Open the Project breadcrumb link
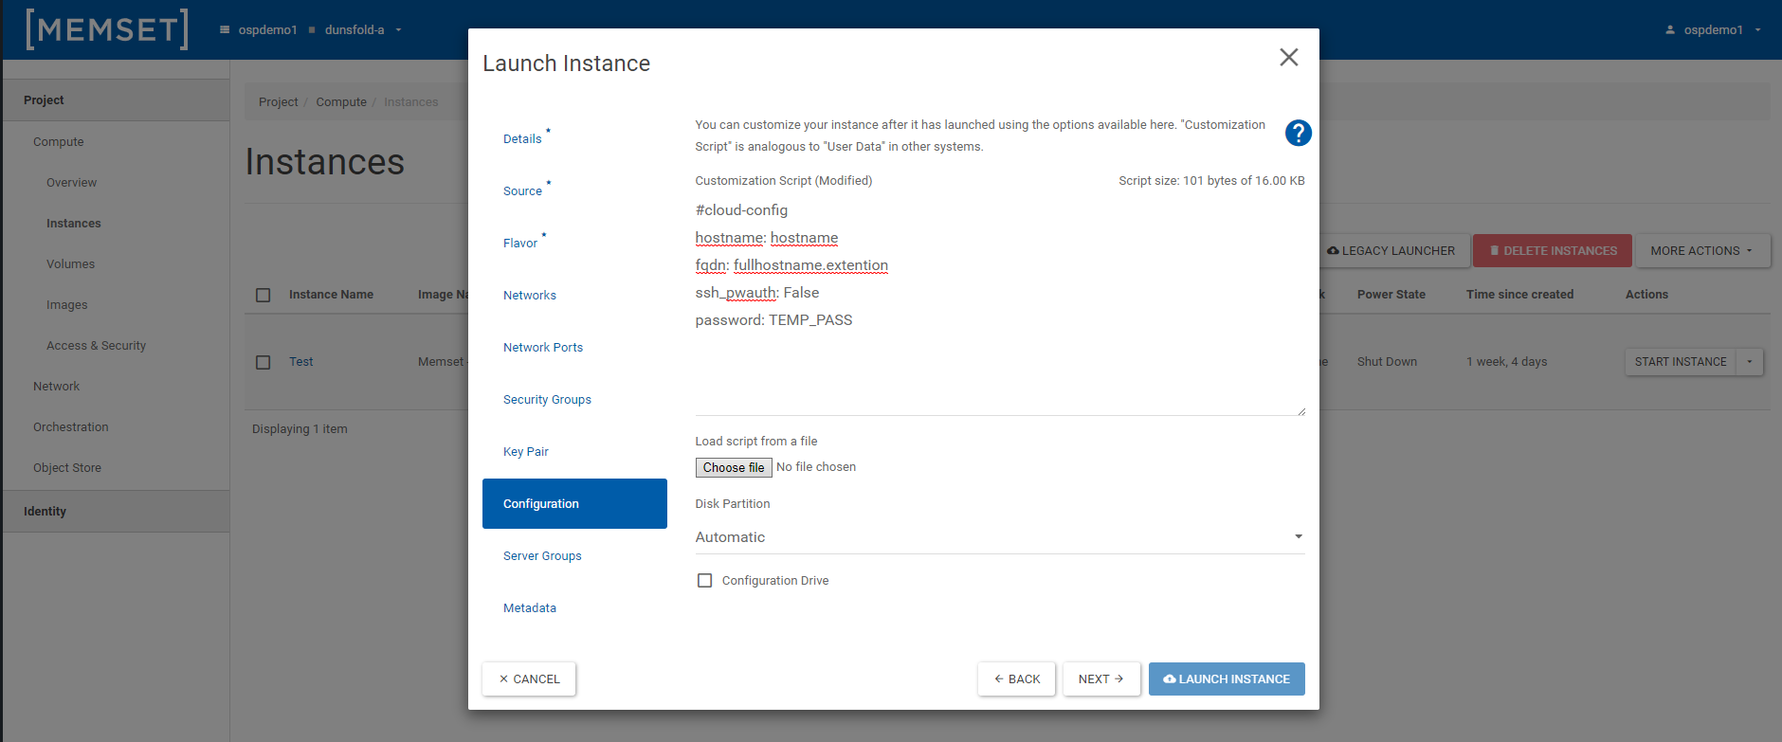The height and width of the screenshot is (742, 1782). point(278,102)
